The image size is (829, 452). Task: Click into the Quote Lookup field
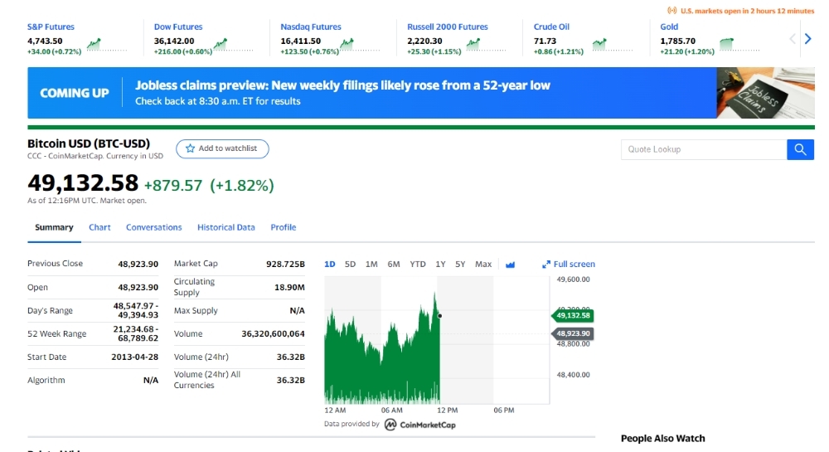[704, 149]
